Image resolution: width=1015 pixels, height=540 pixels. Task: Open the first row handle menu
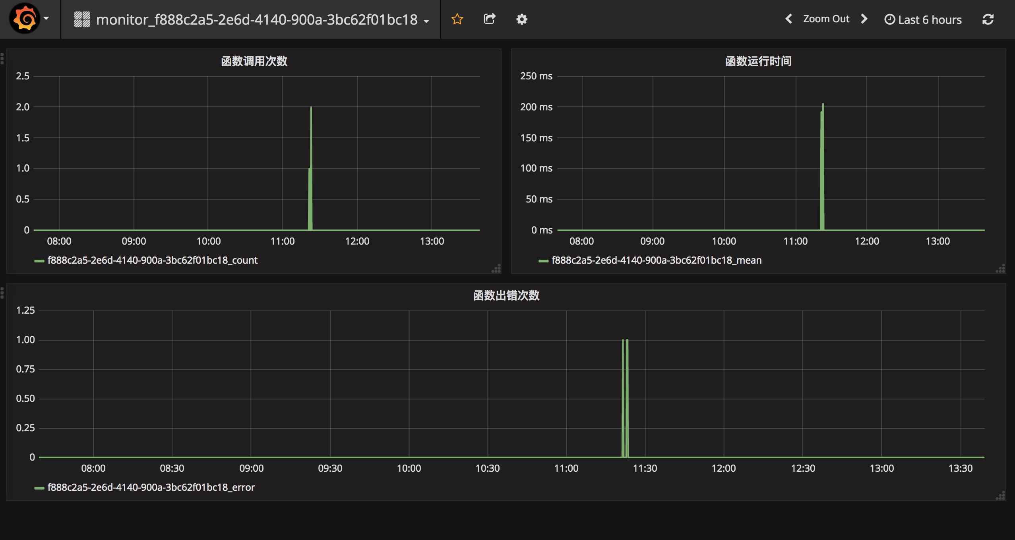[2, 59]
